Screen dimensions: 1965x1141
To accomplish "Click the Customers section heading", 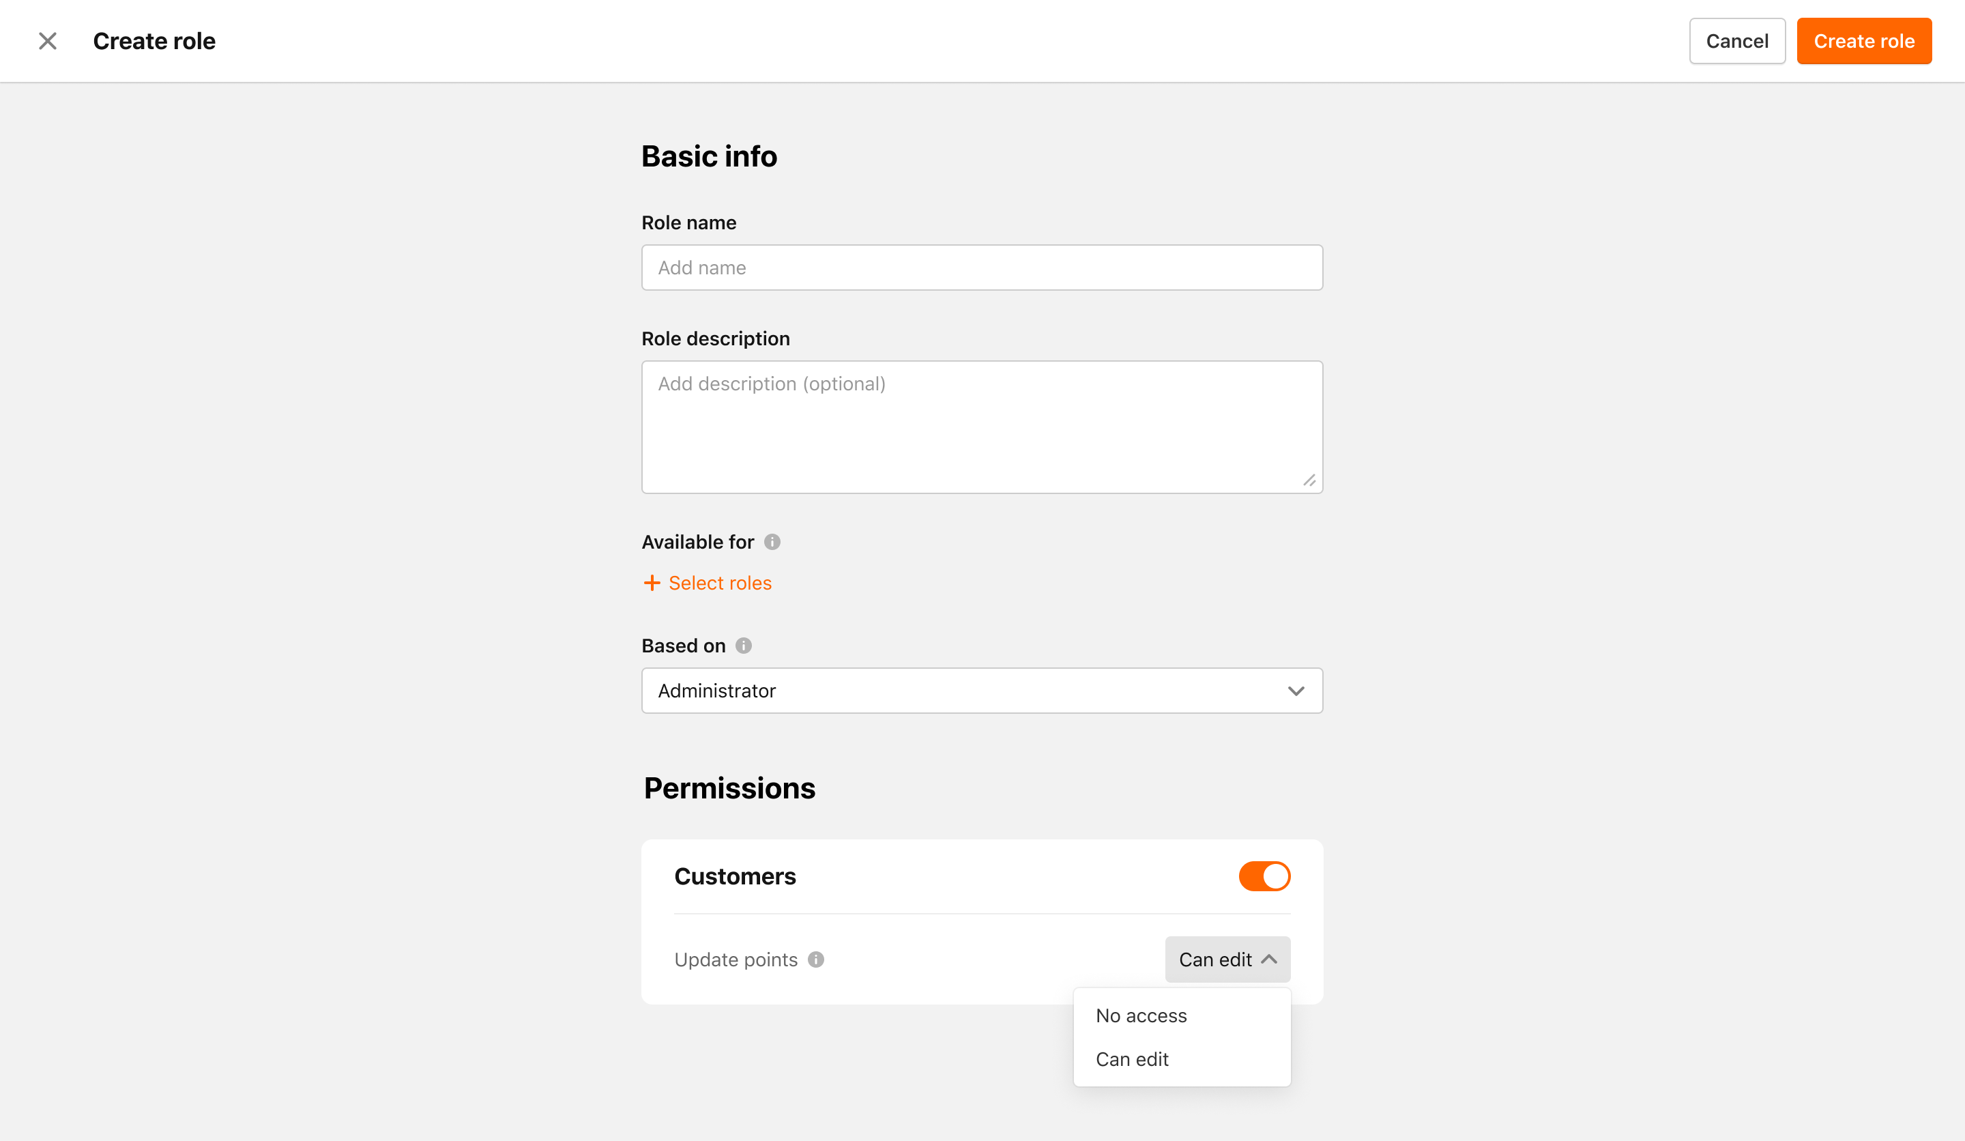I will tap(735, 877).
